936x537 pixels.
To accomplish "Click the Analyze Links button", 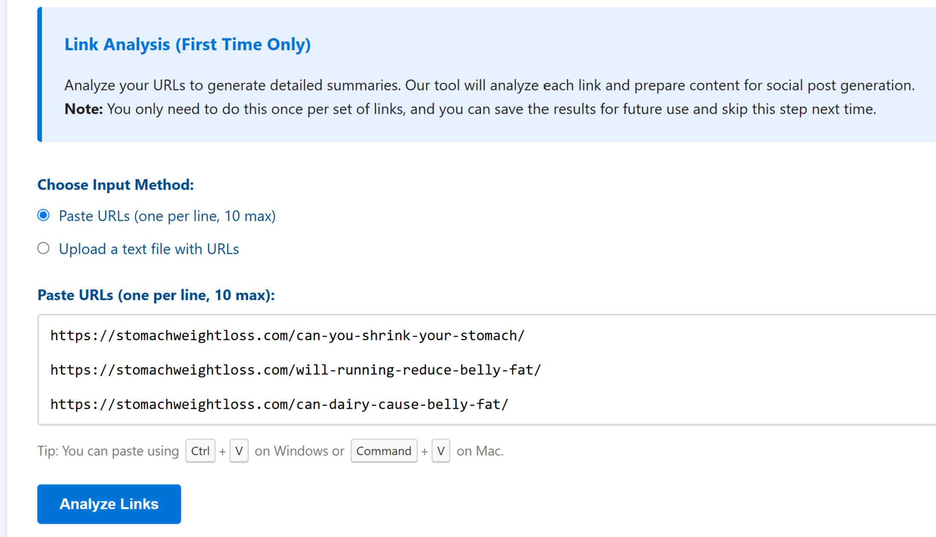I will (109, 504).
